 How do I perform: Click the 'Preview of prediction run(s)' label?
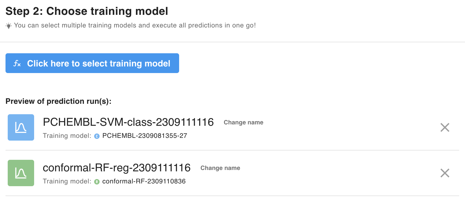pos(58,101)
